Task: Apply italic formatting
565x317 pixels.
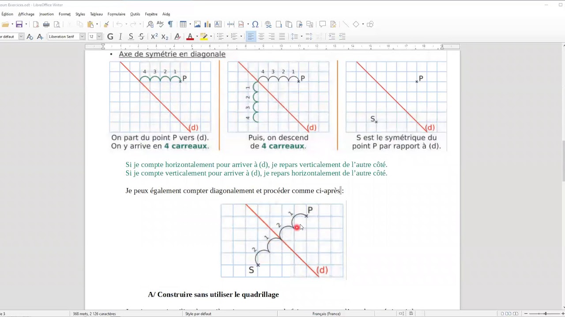Action: pyautogui.click(x=121, y=37)
